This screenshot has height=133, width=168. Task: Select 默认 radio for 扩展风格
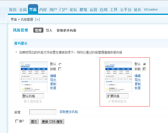pos(145,64)
